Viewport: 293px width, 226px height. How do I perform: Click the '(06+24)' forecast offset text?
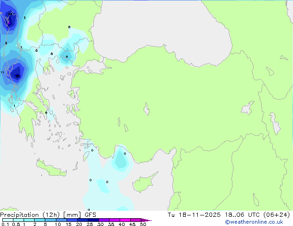click(x=276, y=215)
